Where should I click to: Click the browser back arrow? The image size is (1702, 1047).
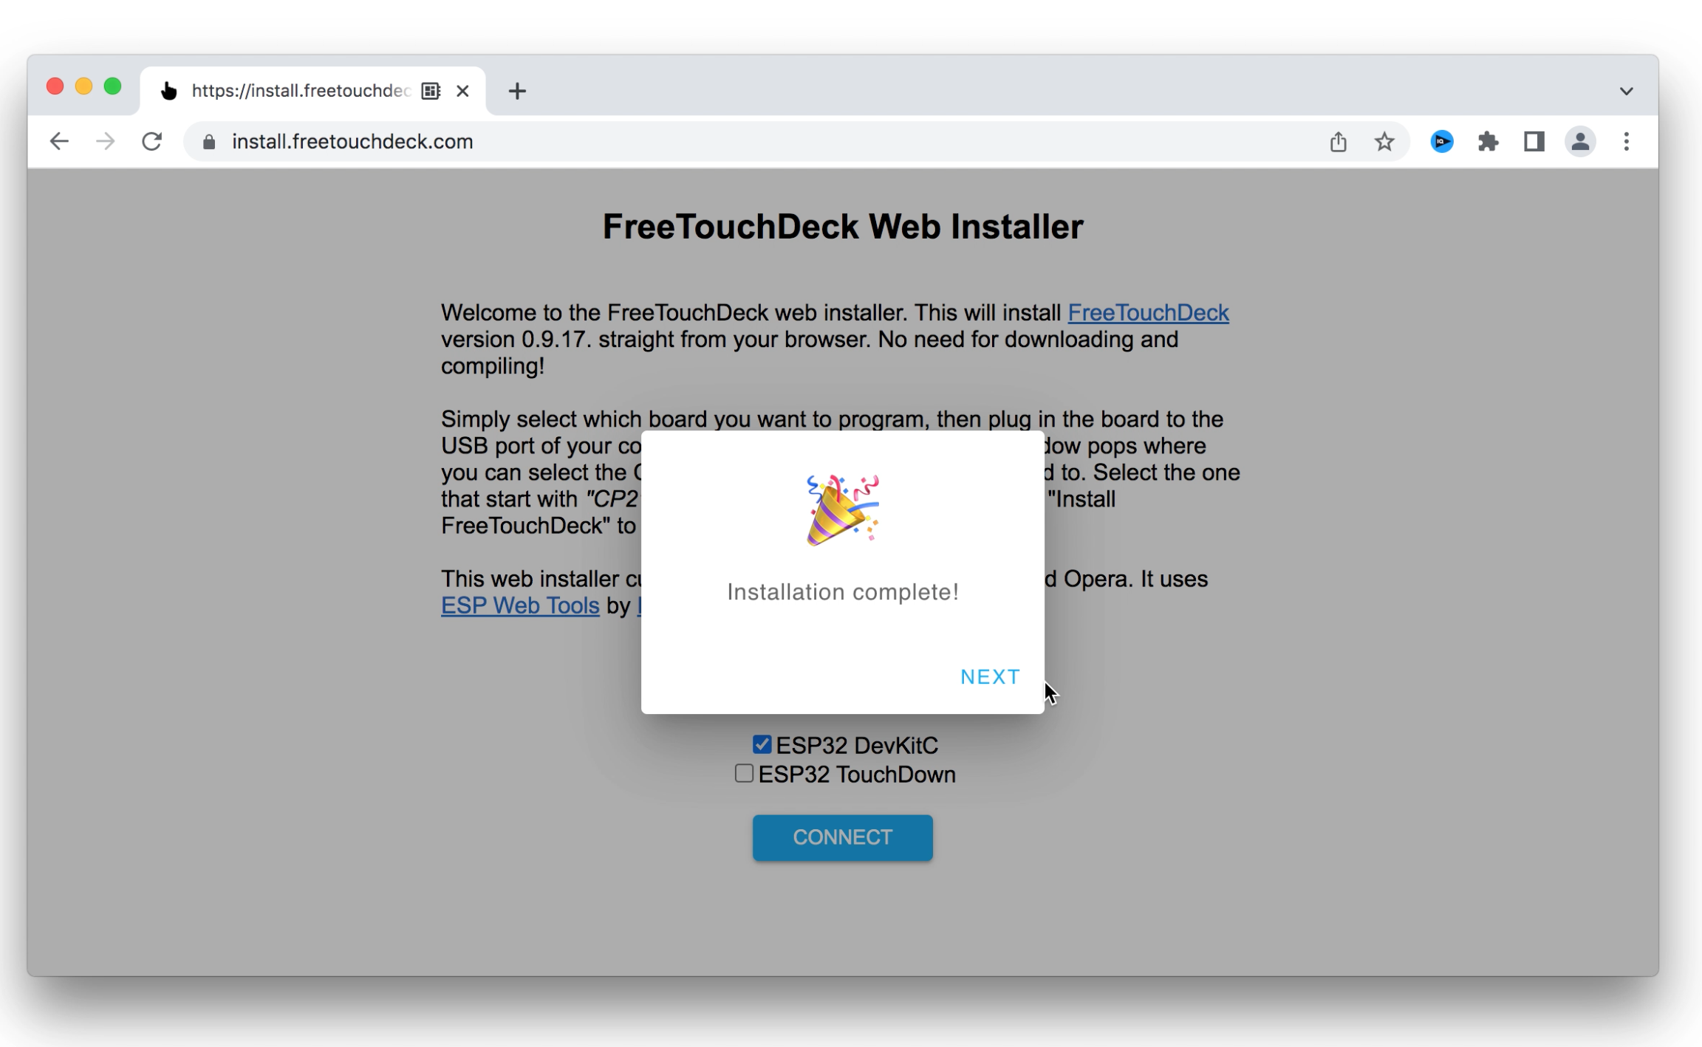pos(59,141)
